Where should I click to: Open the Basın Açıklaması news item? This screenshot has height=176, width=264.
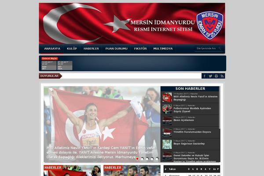pos(183,120)
